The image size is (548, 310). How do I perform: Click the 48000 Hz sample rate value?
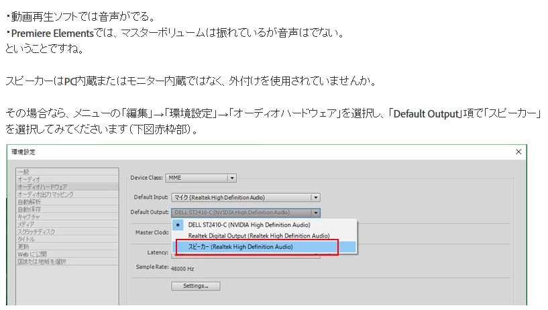pyautogui.click(x=182, y=269)
